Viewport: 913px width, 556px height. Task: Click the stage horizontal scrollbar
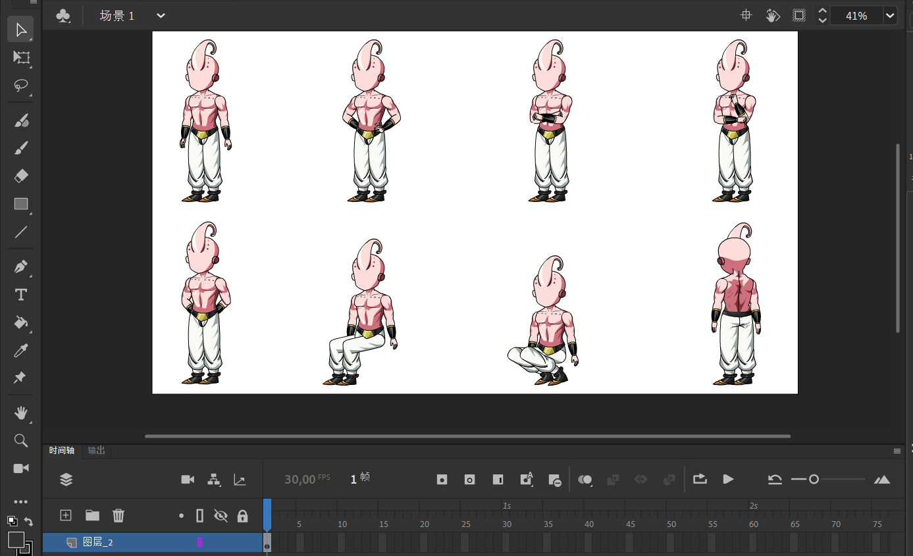point(467,436)
